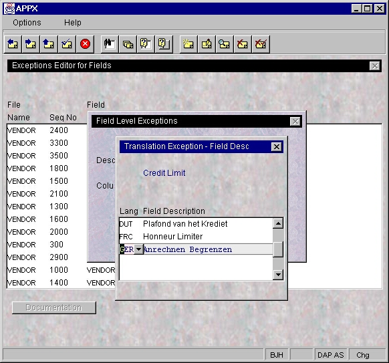Viewport: 389px width, 363px height.
Task: Click the GER language code field
Action: pyautogui.click(x=127, y=249)
